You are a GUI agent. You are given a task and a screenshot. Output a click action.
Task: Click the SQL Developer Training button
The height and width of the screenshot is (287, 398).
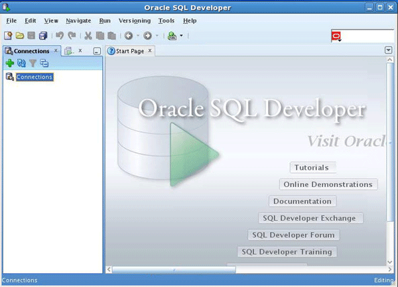[287, 252]
